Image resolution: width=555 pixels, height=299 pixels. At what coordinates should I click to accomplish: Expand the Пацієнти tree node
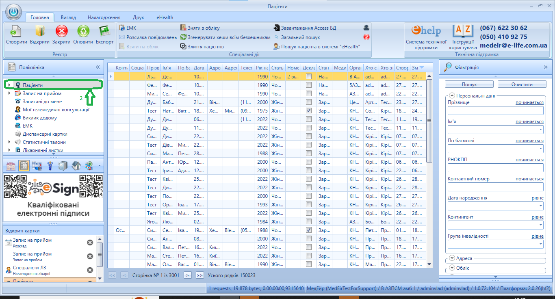pyautogui.click(x=9, y=85)
